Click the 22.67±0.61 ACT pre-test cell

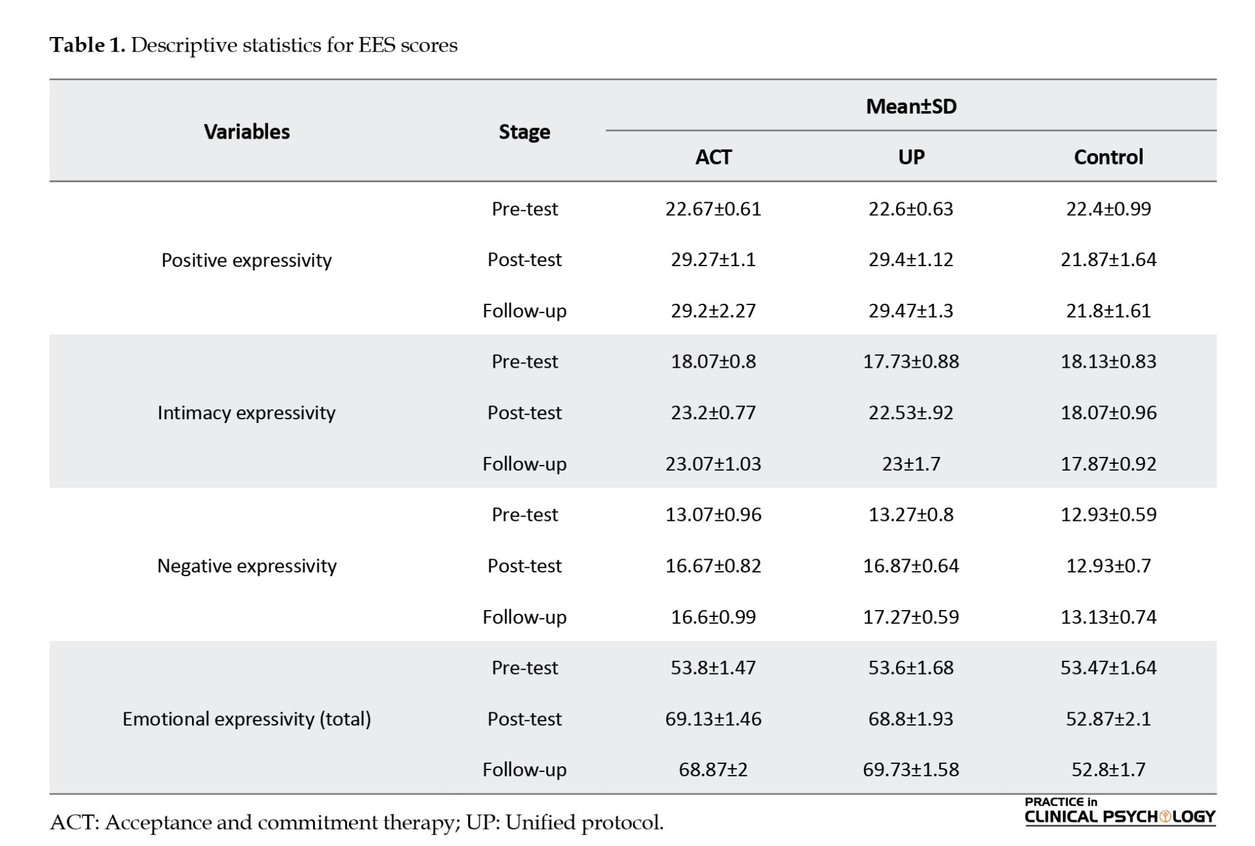[x=713, y=209]
